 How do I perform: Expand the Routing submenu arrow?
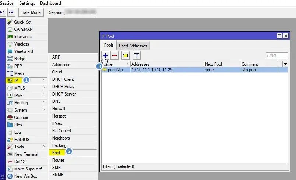coord(43,102)
